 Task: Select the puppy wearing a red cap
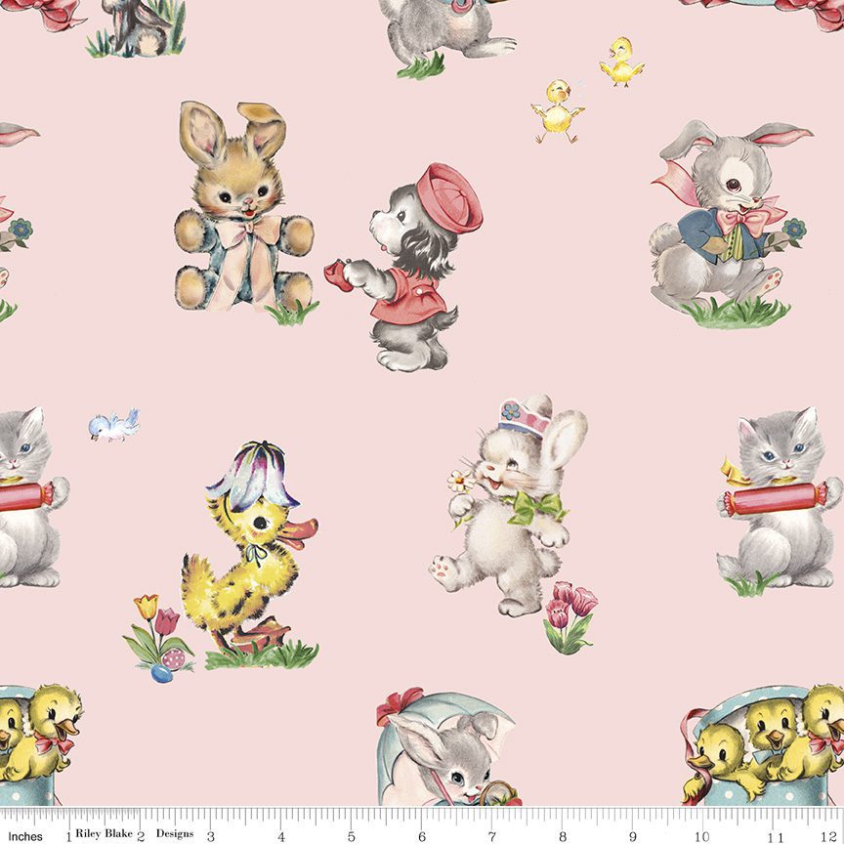[403, 268]
